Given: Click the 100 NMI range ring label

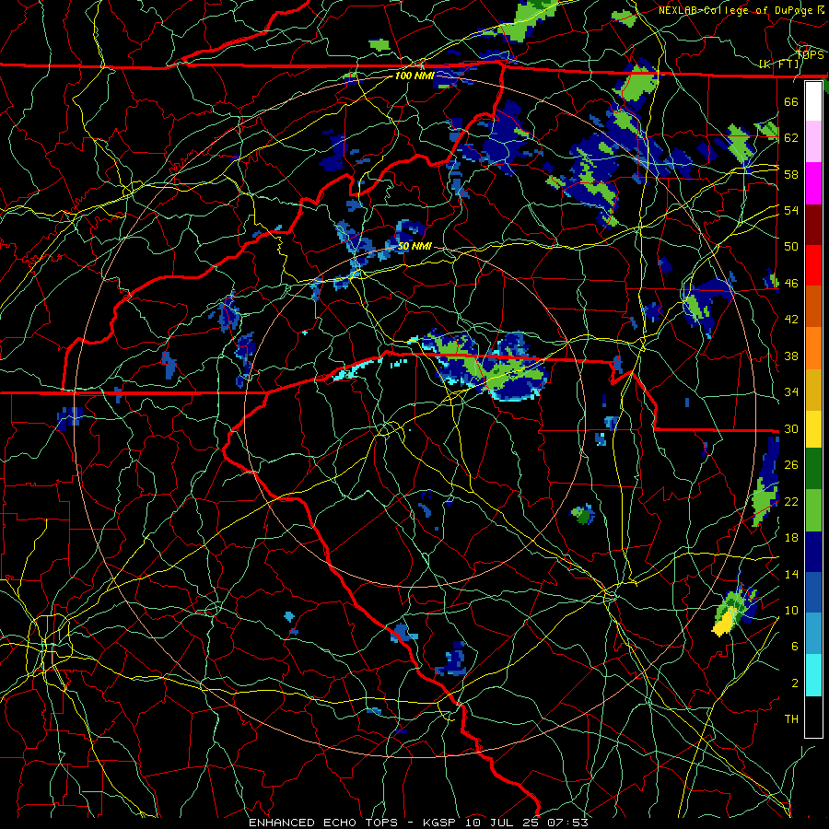Looking at the screenshot, I should [x=414, y=76].
